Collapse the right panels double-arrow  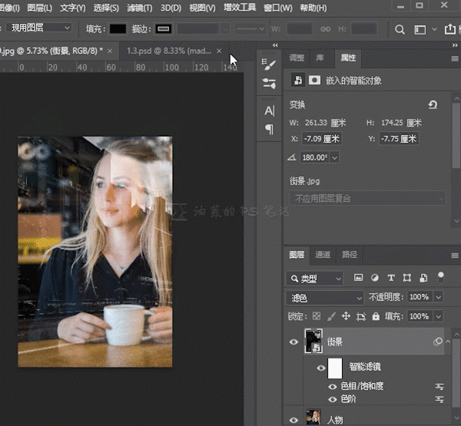pos(455,45)
